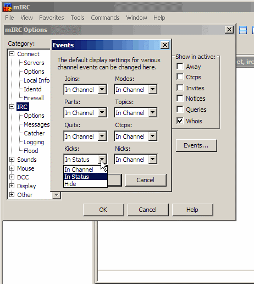Select Logging in category tree
This screenshot has height=284, width=254.
tap(34, 142)
